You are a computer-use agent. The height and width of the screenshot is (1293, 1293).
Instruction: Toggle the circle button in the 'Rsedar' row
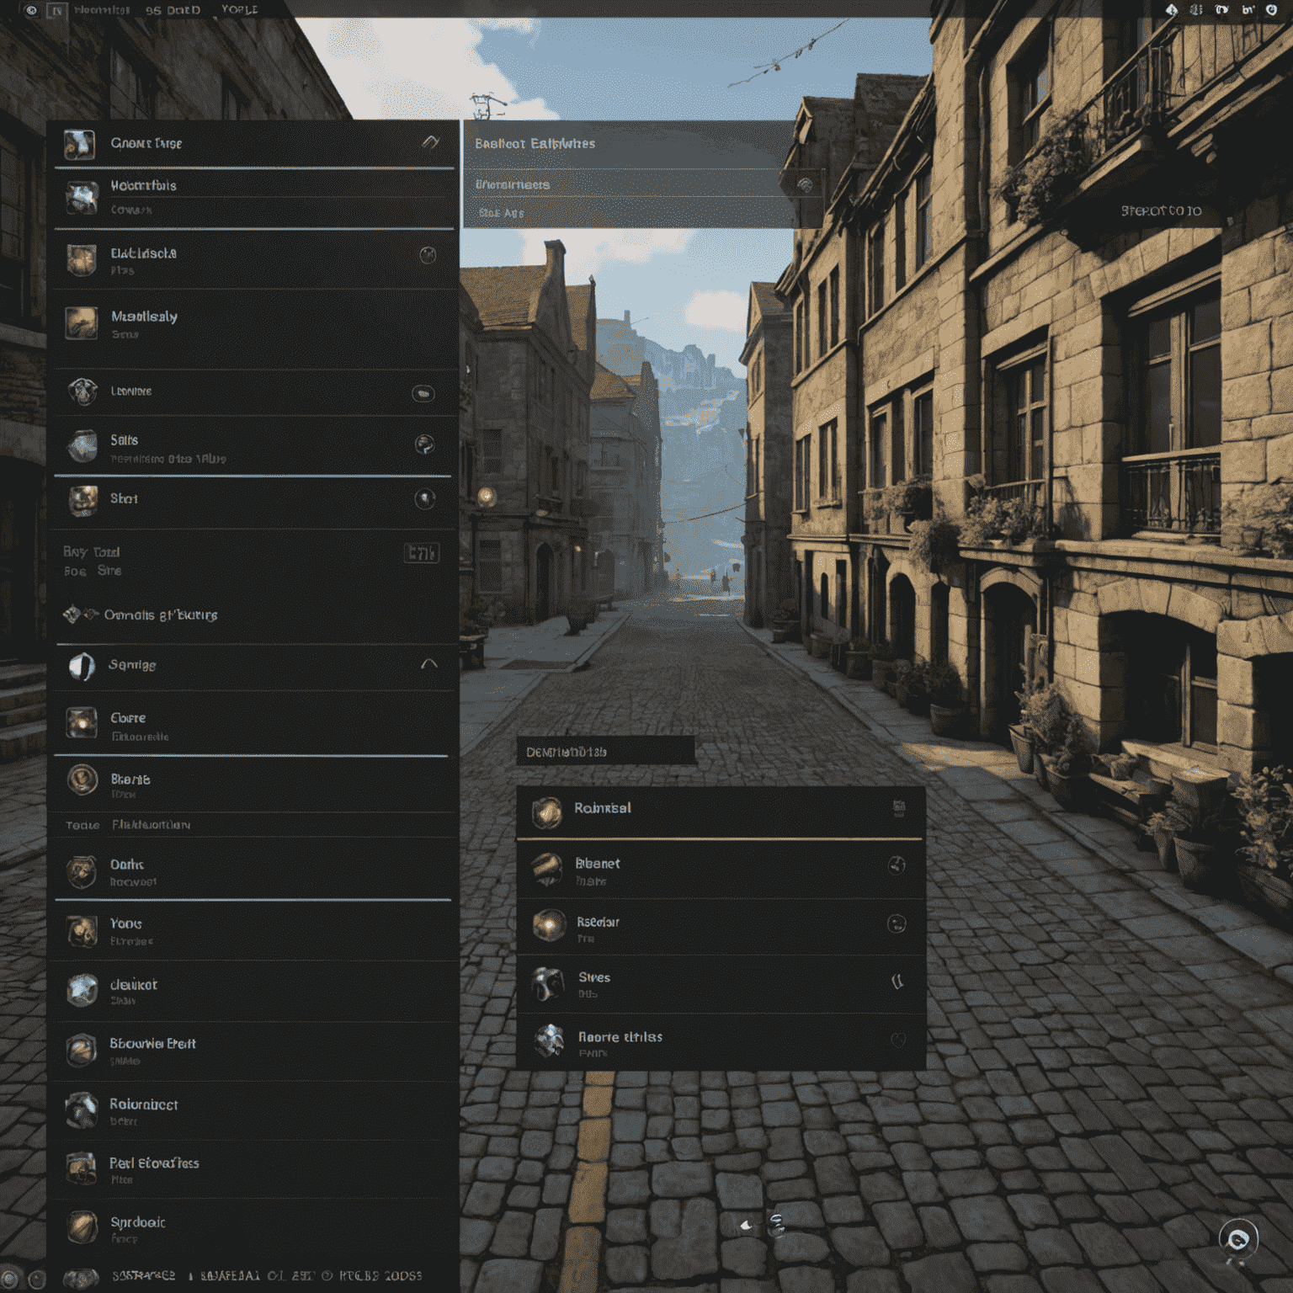pos(897,923)
